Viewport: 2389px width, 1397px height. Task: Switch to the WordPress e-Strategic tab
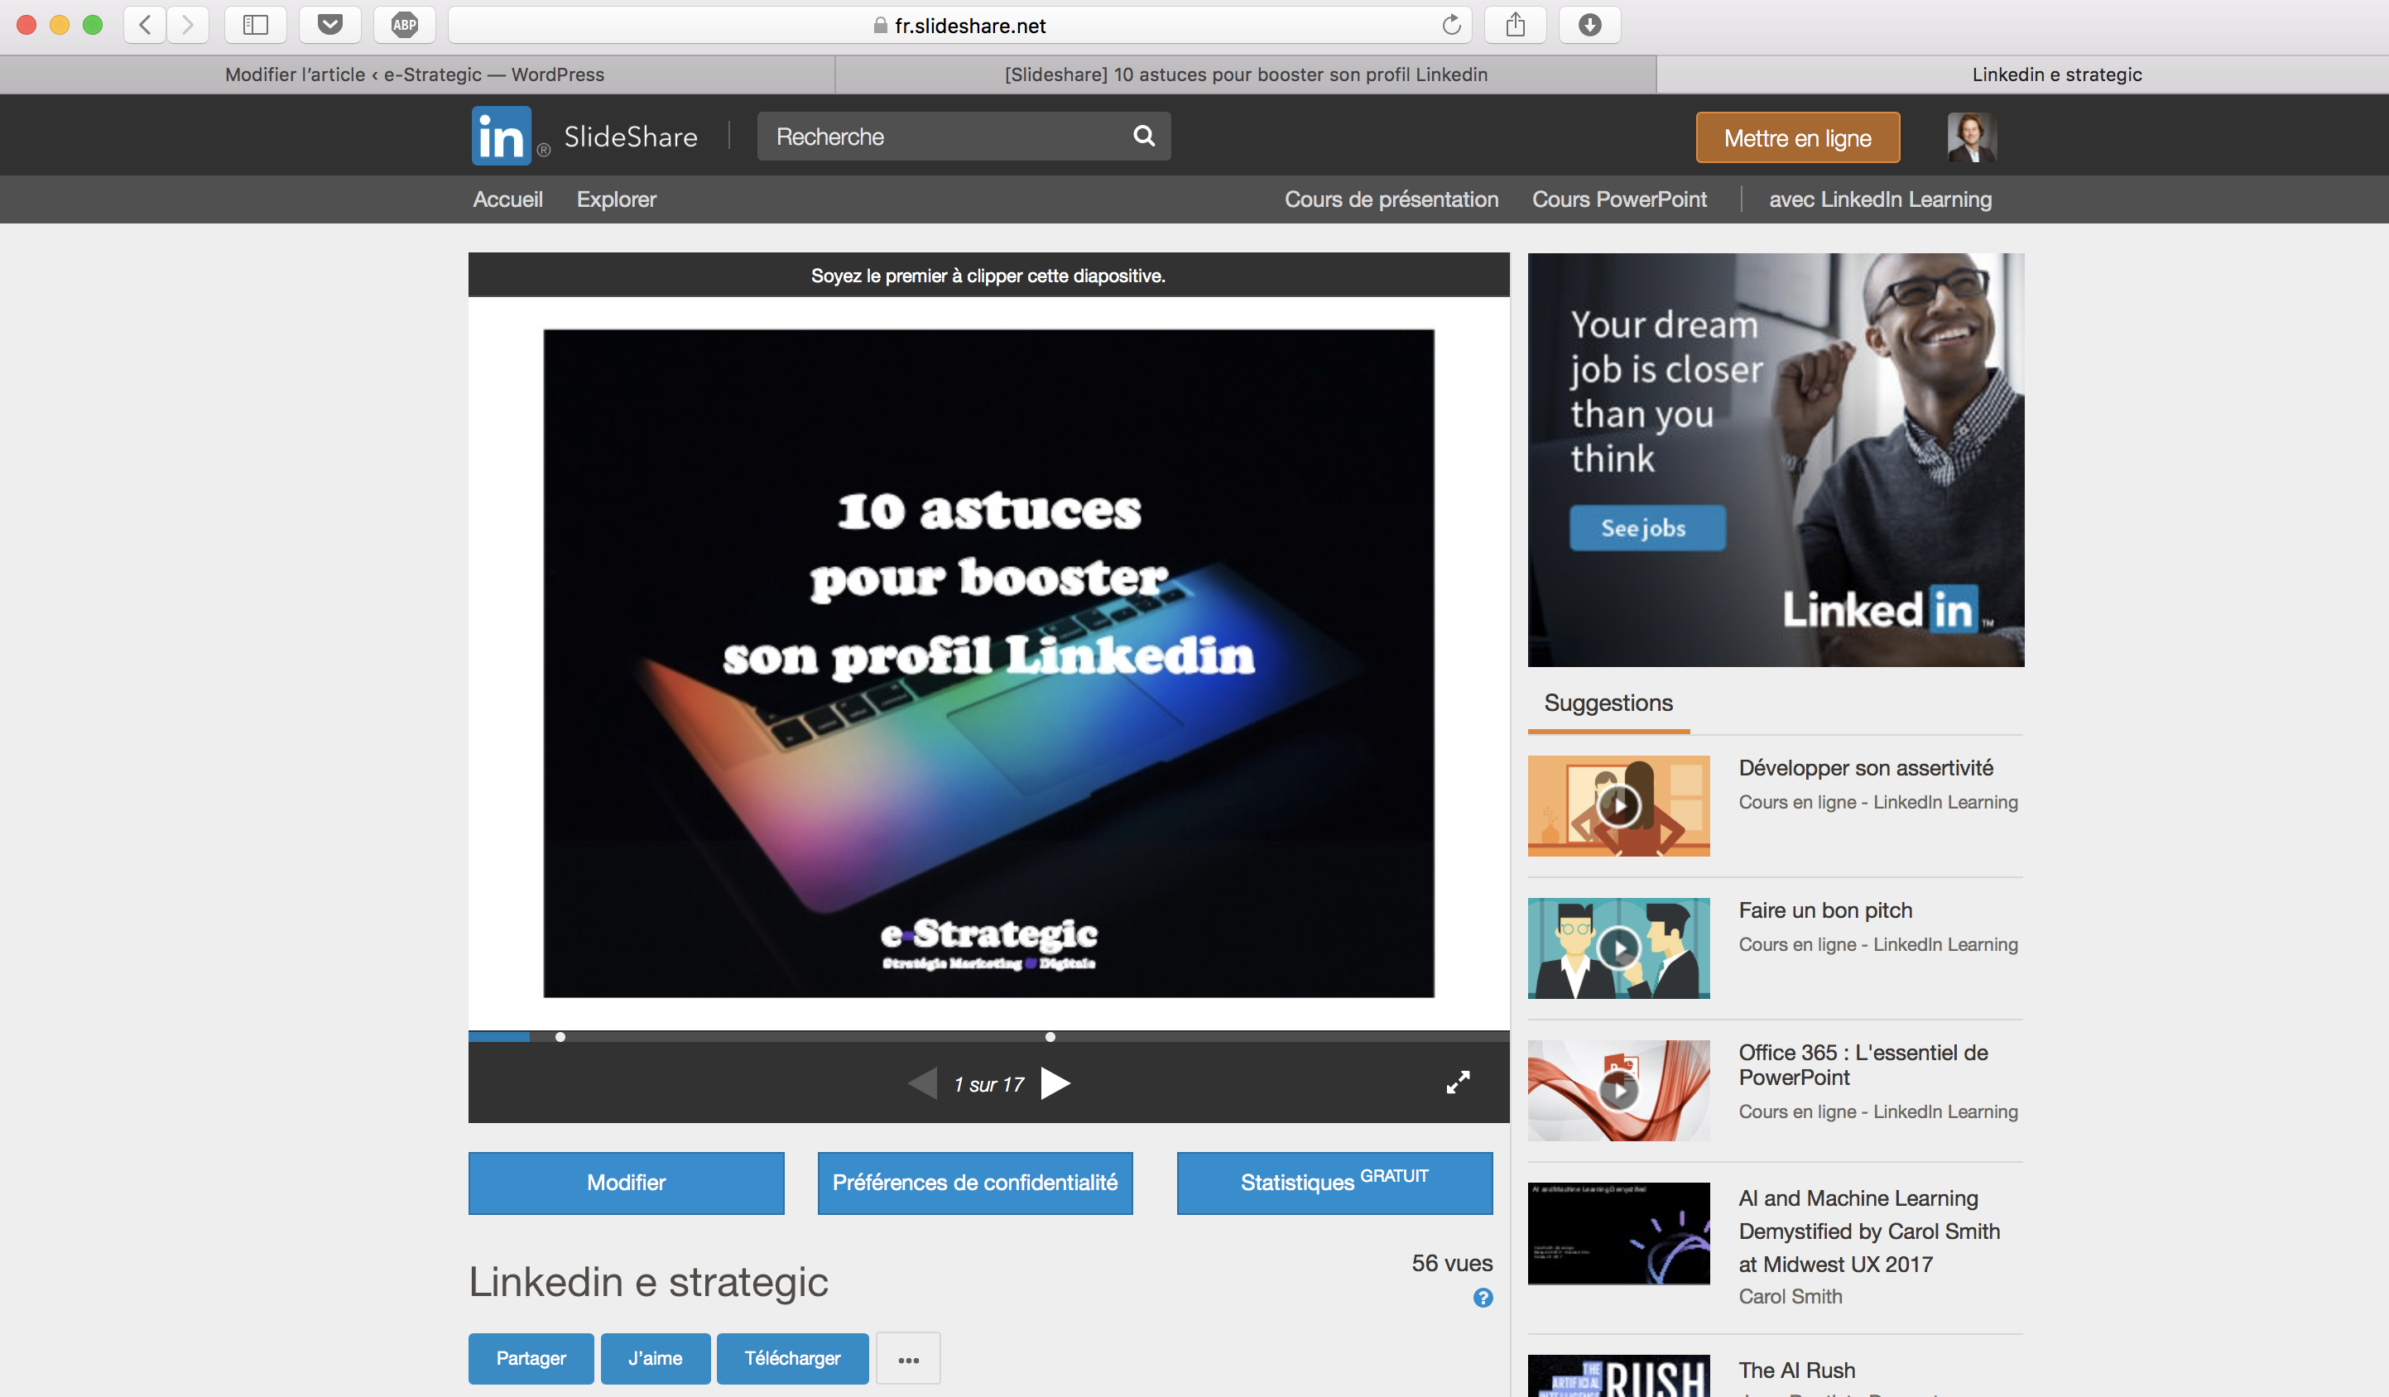pyautogui.click(x=414, y=74)
